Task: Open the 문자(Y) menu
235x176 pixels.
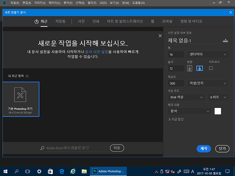Action: click(x=68, y=3)
